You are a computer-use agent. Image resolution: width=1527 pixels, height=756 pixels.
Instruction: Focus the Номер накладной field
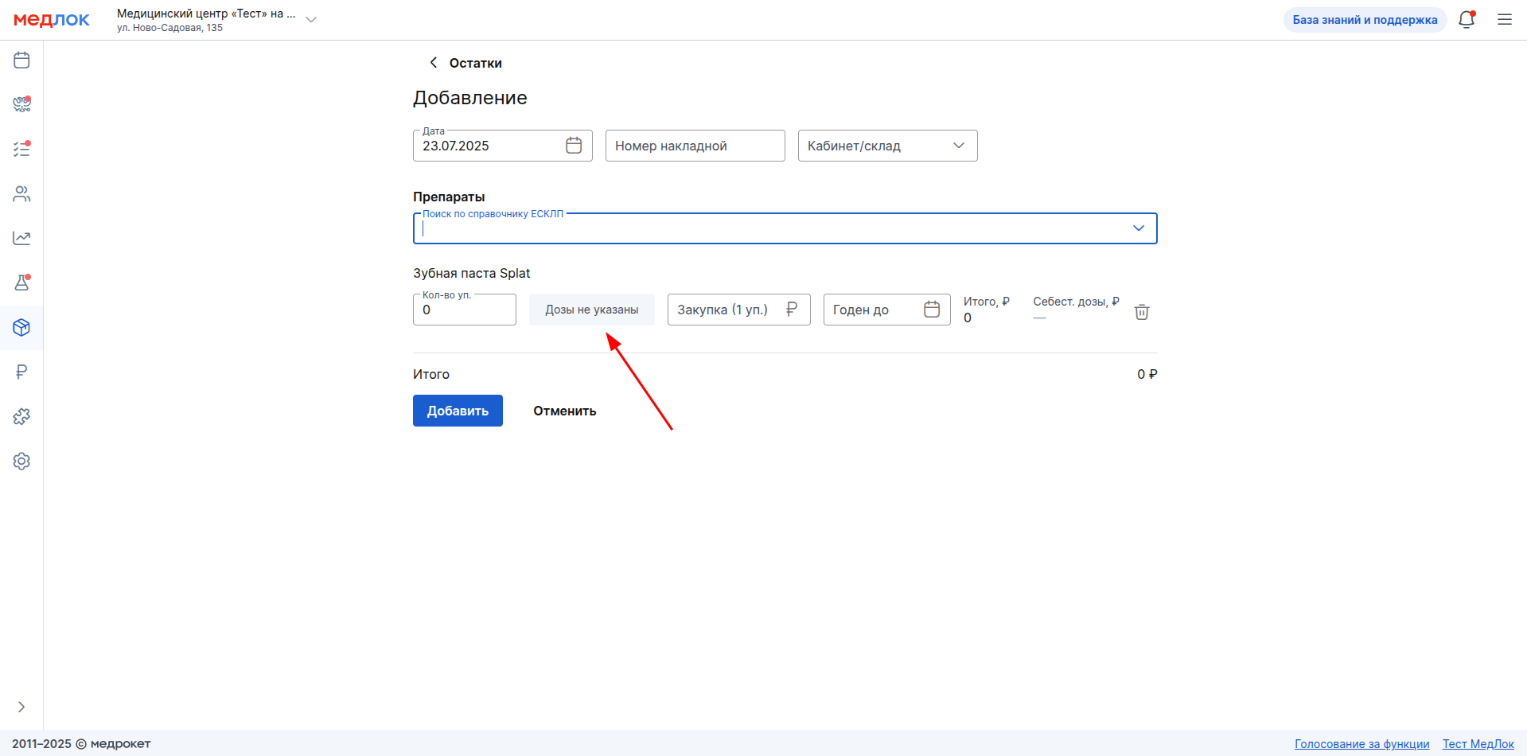tap(695, 146)
